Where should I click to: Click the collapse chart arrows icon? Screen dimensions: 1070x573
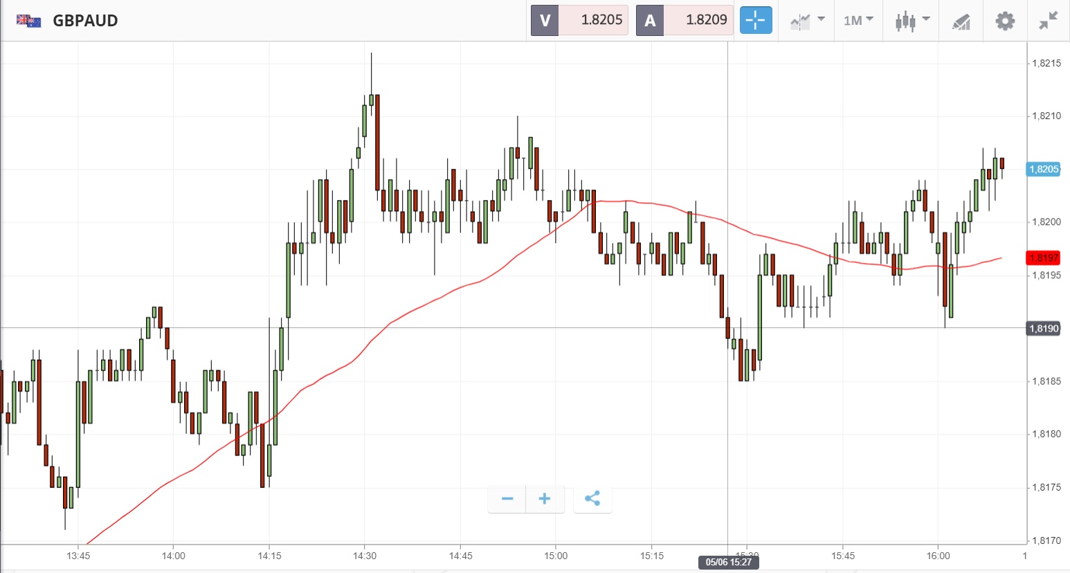pyautogui.click(x=1049, y=21)
